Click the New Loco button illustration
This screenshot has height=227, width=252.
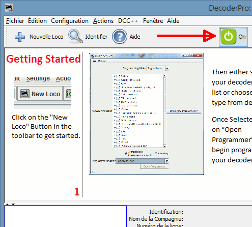pyautogui.click(x=40, y=94)
